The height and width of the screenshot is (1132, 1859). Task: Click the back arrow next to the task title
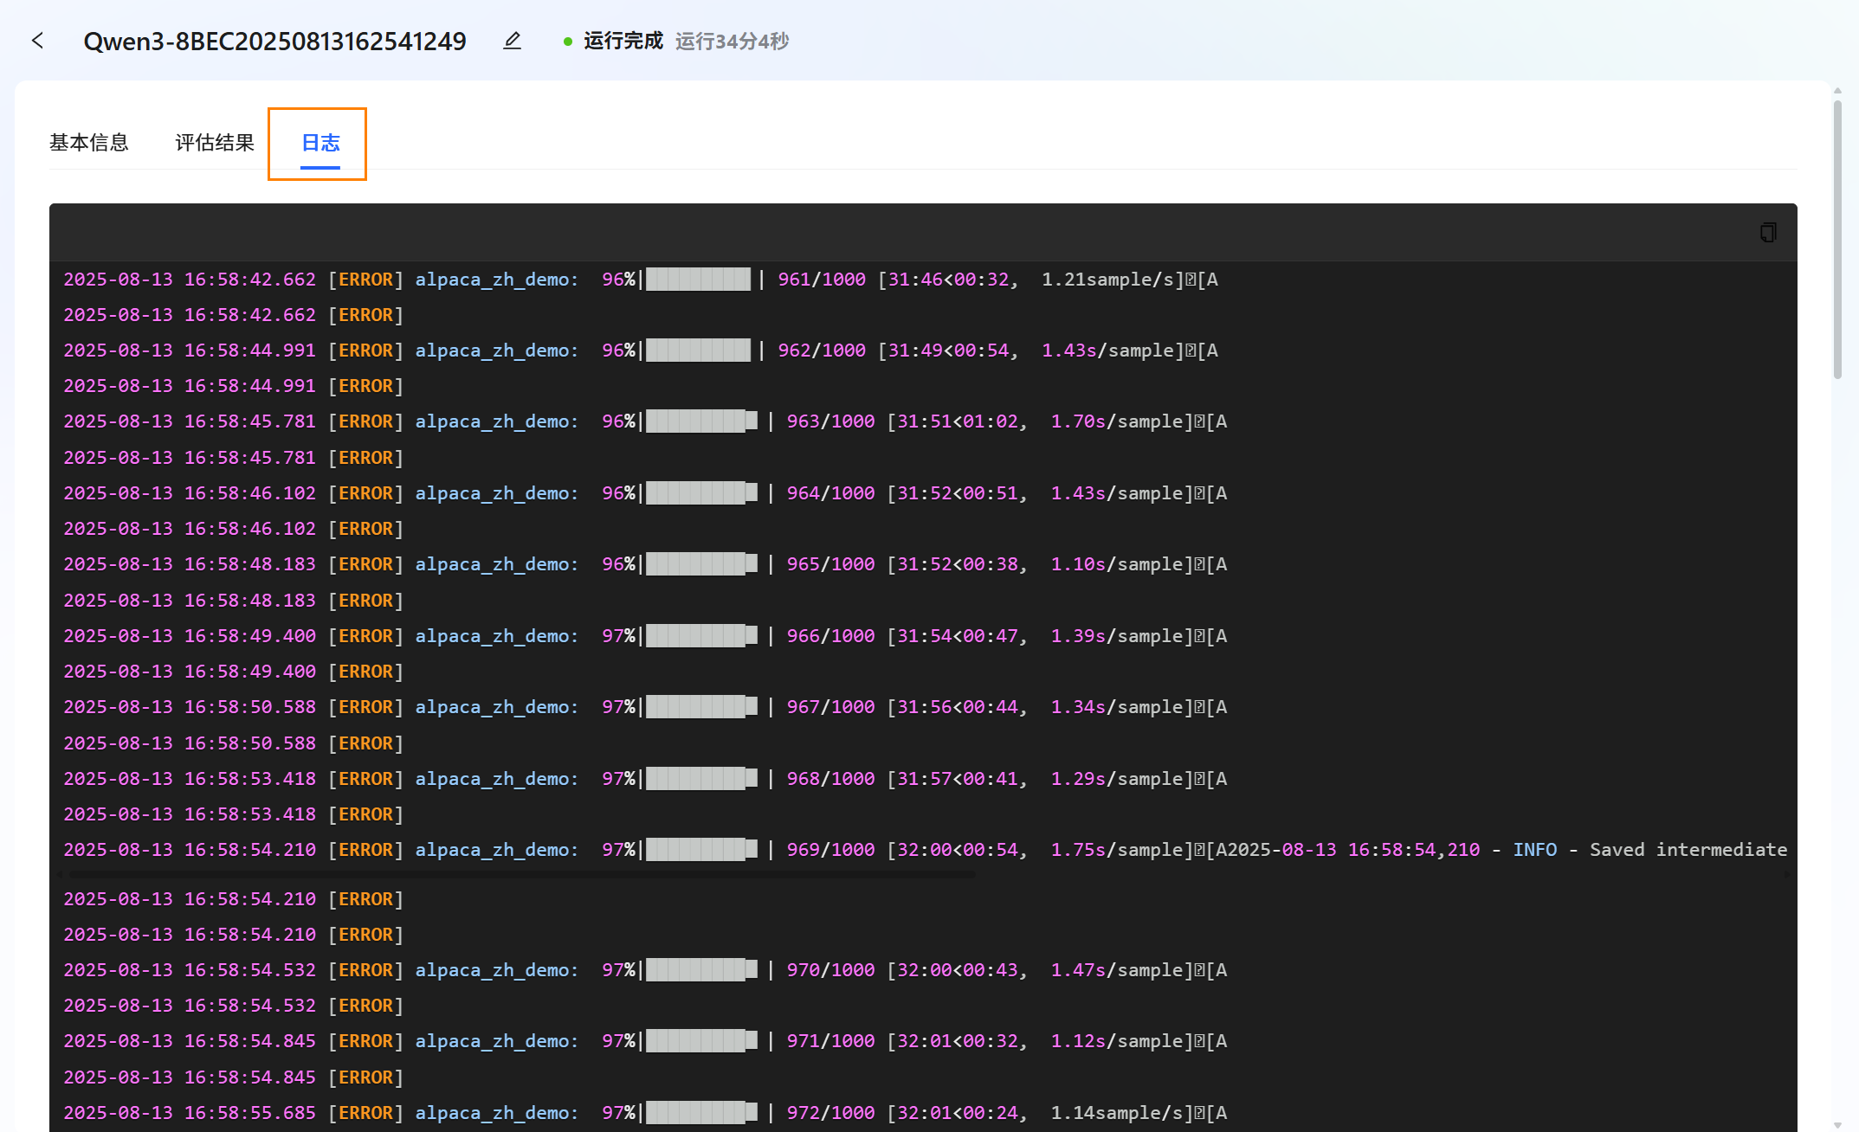coord(37,41)
